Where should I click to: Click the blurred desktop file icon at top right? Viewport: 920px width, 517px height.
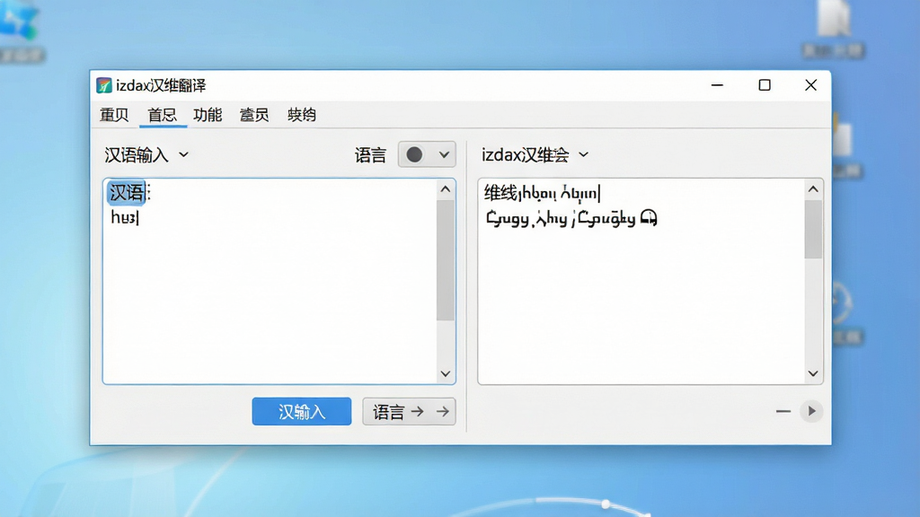click(833, 26)
